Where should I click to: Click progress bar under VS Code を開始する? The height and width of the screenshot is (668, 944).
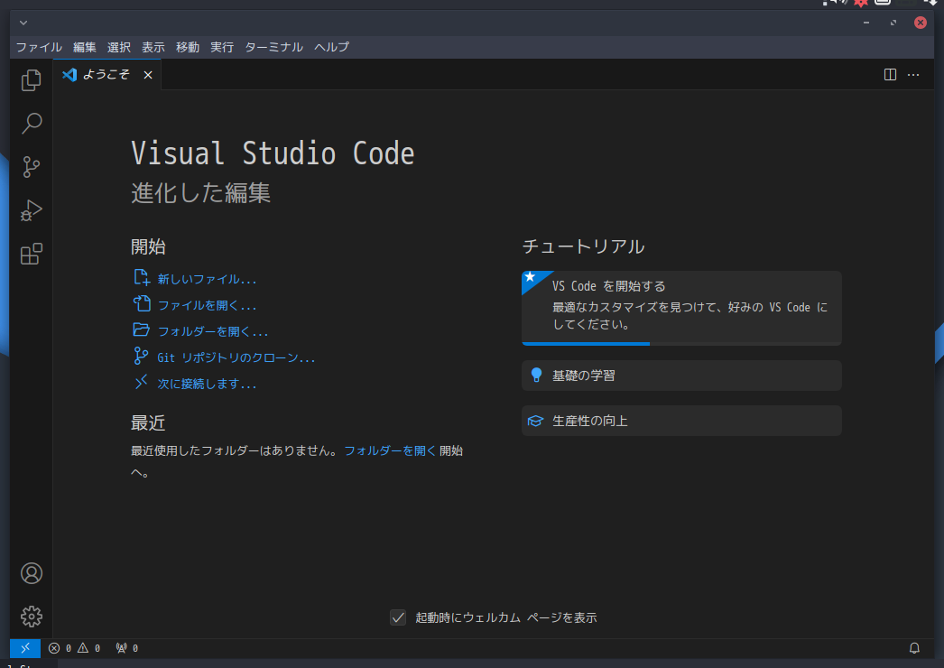pyautogui.click(x=681, y=343)
